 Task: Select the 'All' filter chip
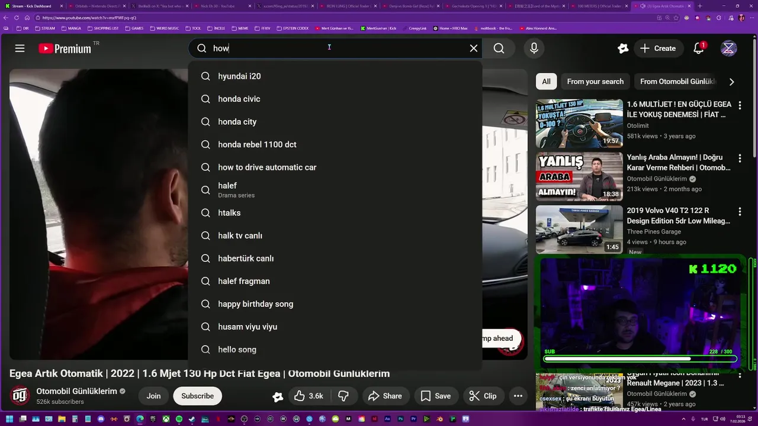pyautogui.click(x=546, y=82)
